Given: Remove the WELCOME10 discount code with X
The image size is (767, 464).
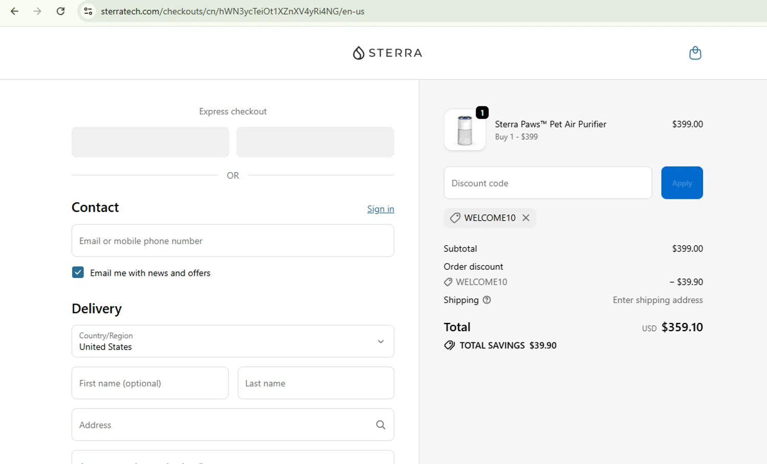Looking at the screenshot, I should [x=526, y=218].
